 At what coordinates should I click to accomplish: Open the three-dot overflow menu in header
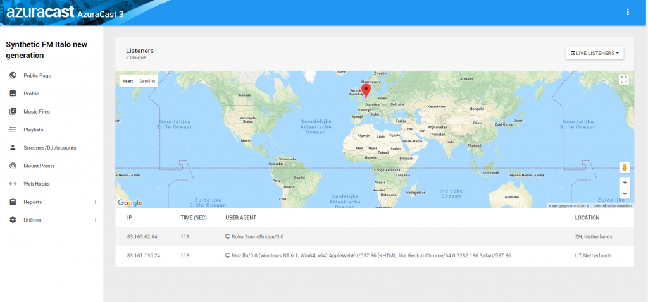[x=628, y=12]
